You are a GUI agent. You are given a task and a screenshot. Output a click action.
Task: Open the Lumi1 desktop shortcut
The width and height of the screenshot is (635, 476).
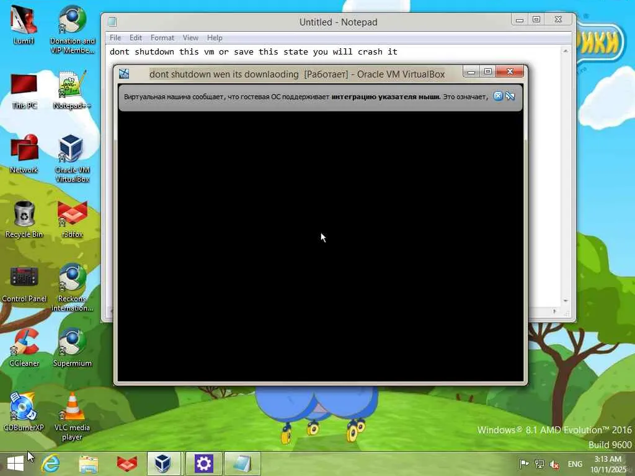coord(24,25)
